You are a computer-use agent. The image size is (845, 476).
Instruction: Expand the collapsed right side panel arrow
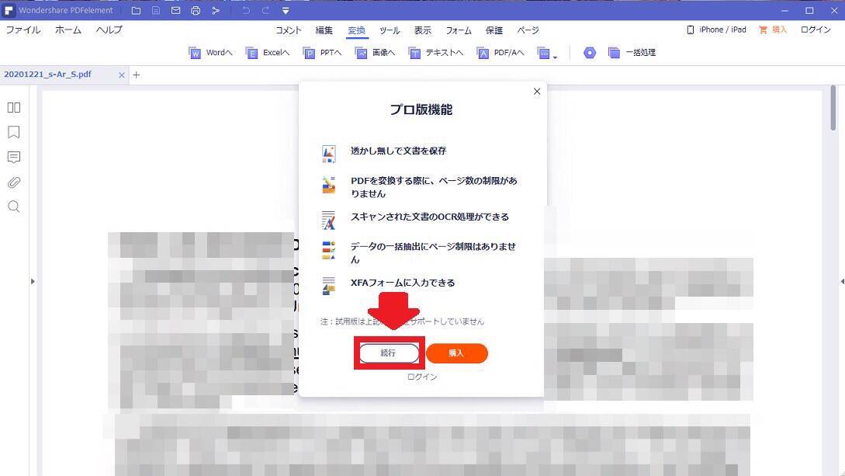[841, 281]
